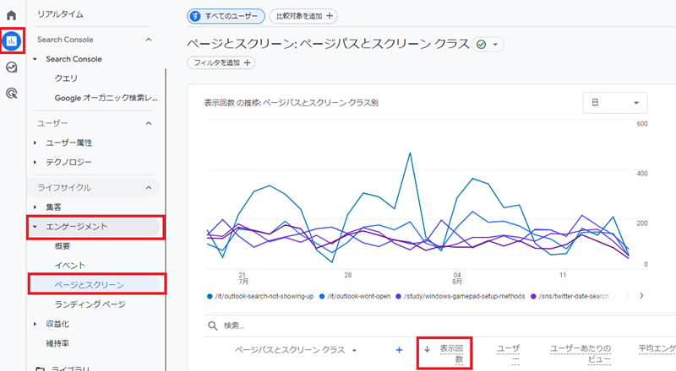Click the sidebar vertical scrollbar

tap(166, 219)
